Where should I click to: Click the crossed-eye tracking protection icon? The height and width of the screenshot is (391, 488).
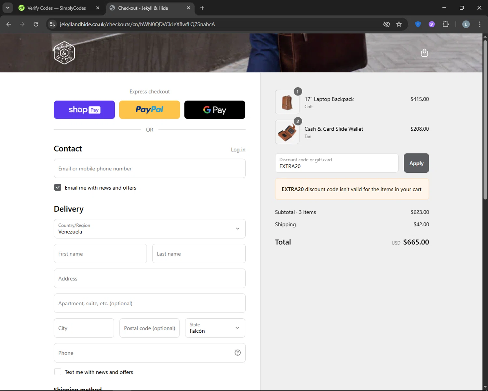pyautogui.click(x=386, y=24)
